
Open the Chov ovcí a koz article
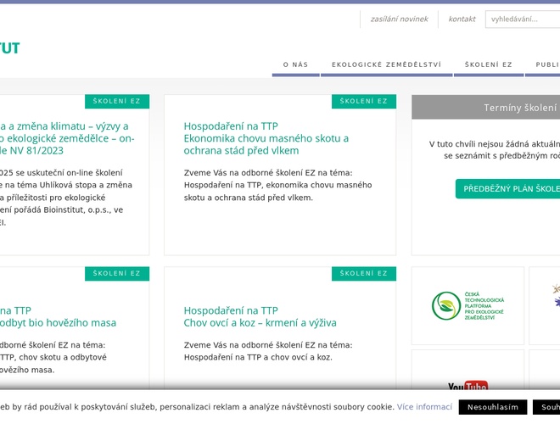tap(260, 316)
